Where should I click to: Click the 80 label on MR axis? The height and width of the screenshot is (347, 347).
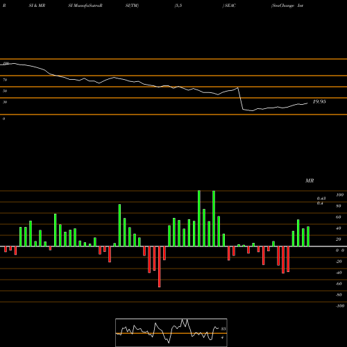click(339, 206)
